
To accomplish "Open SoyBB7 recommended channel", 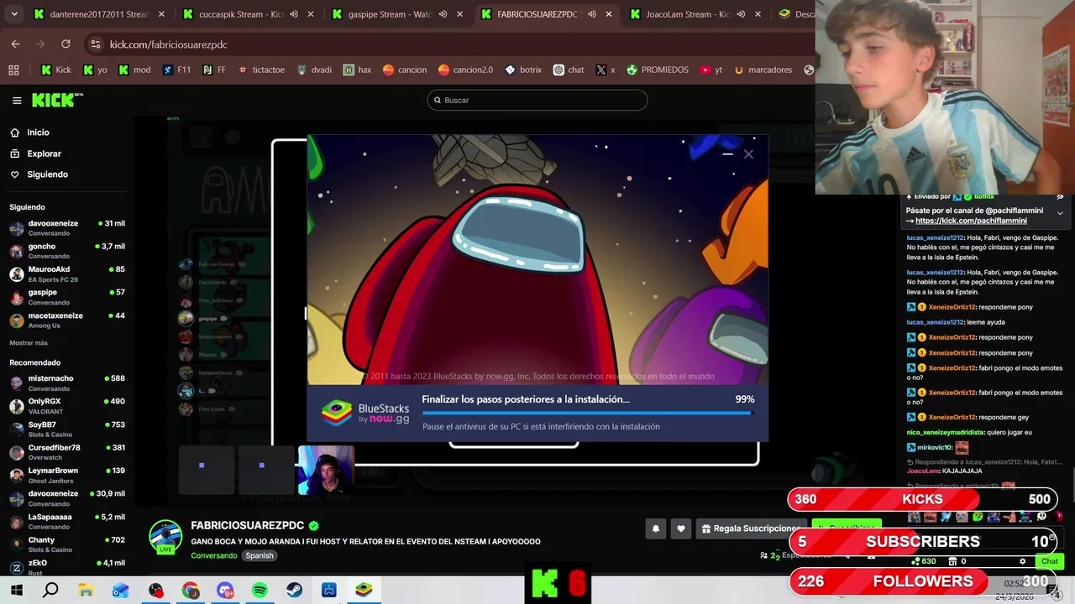I will [67, 430].
